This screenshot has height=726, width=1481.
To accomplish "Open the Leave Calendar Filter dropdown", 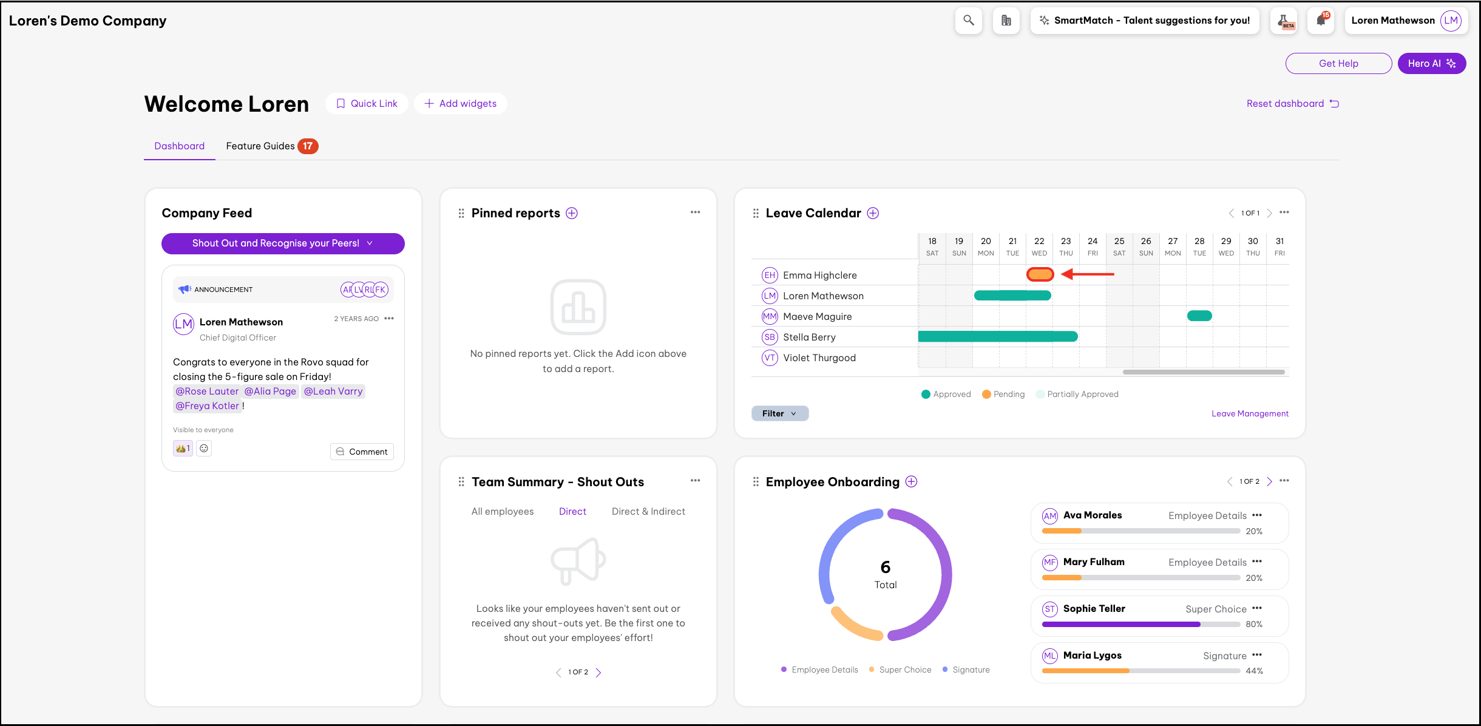I will click(x=779, y=413).
